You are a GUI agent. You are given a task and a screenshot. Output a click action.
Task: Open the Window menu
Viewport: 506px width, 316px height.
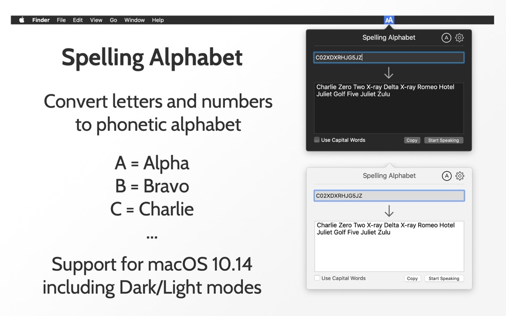pos(135,20)
